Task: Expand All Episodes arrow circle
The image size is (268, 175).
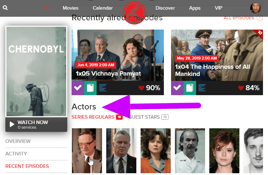Action: pos(260,18)
